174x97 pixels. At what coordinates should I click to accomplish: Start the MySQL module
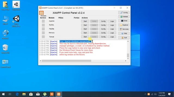[85, 25]
